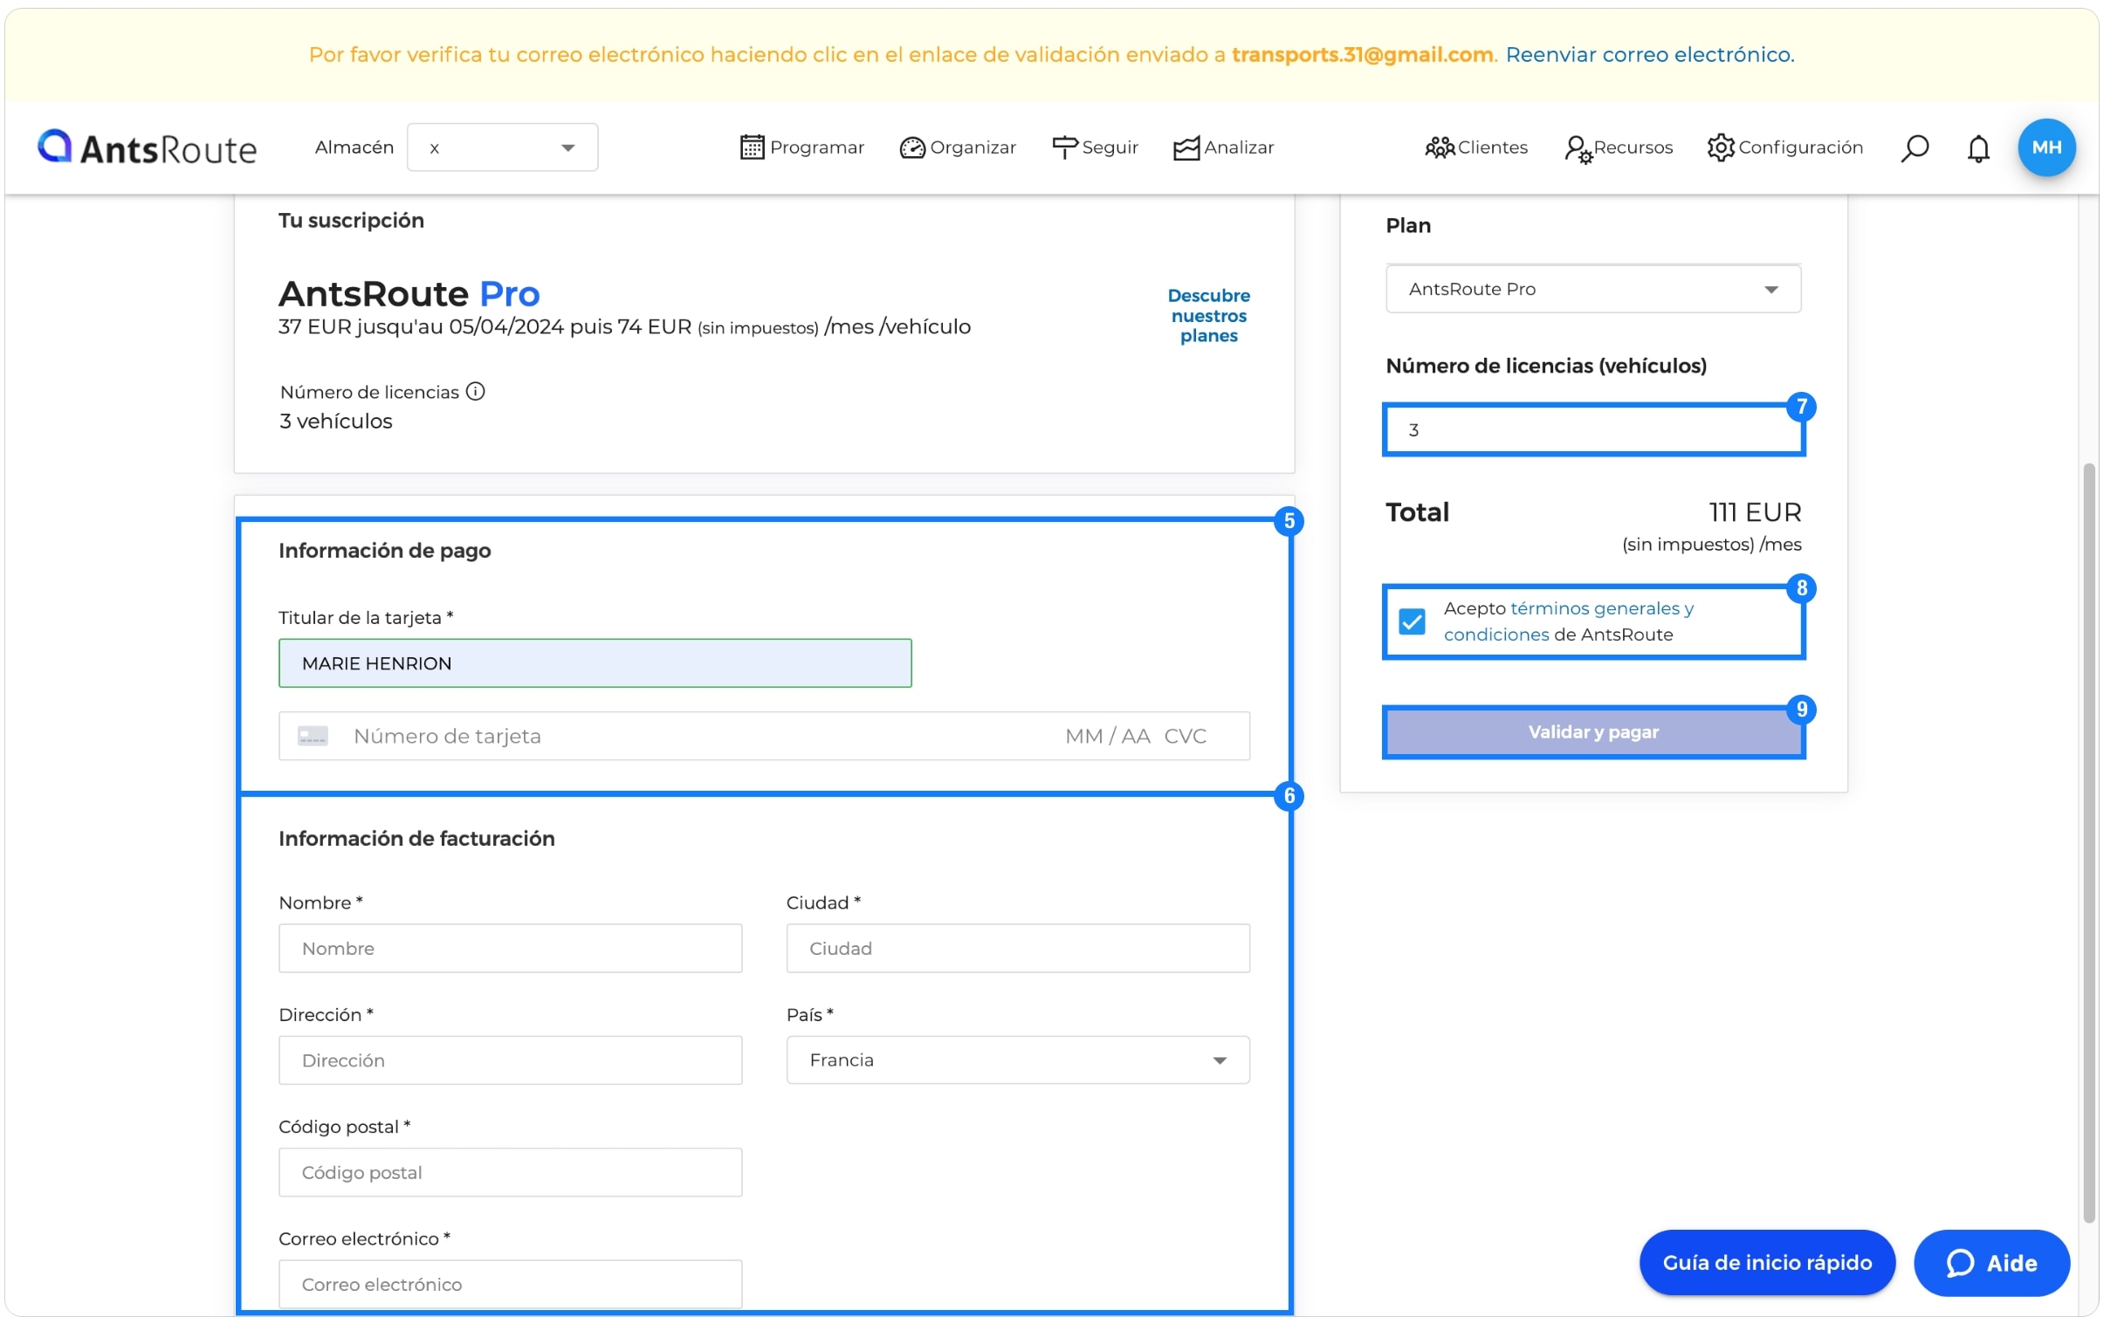Viewport: 2104px width, 1324px height.
Task: Click the '3 vehículos' text
Action: 335,421
